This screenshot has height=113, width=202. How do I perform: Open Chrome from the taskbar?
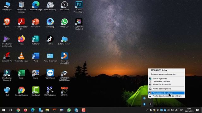pos(18,110)
